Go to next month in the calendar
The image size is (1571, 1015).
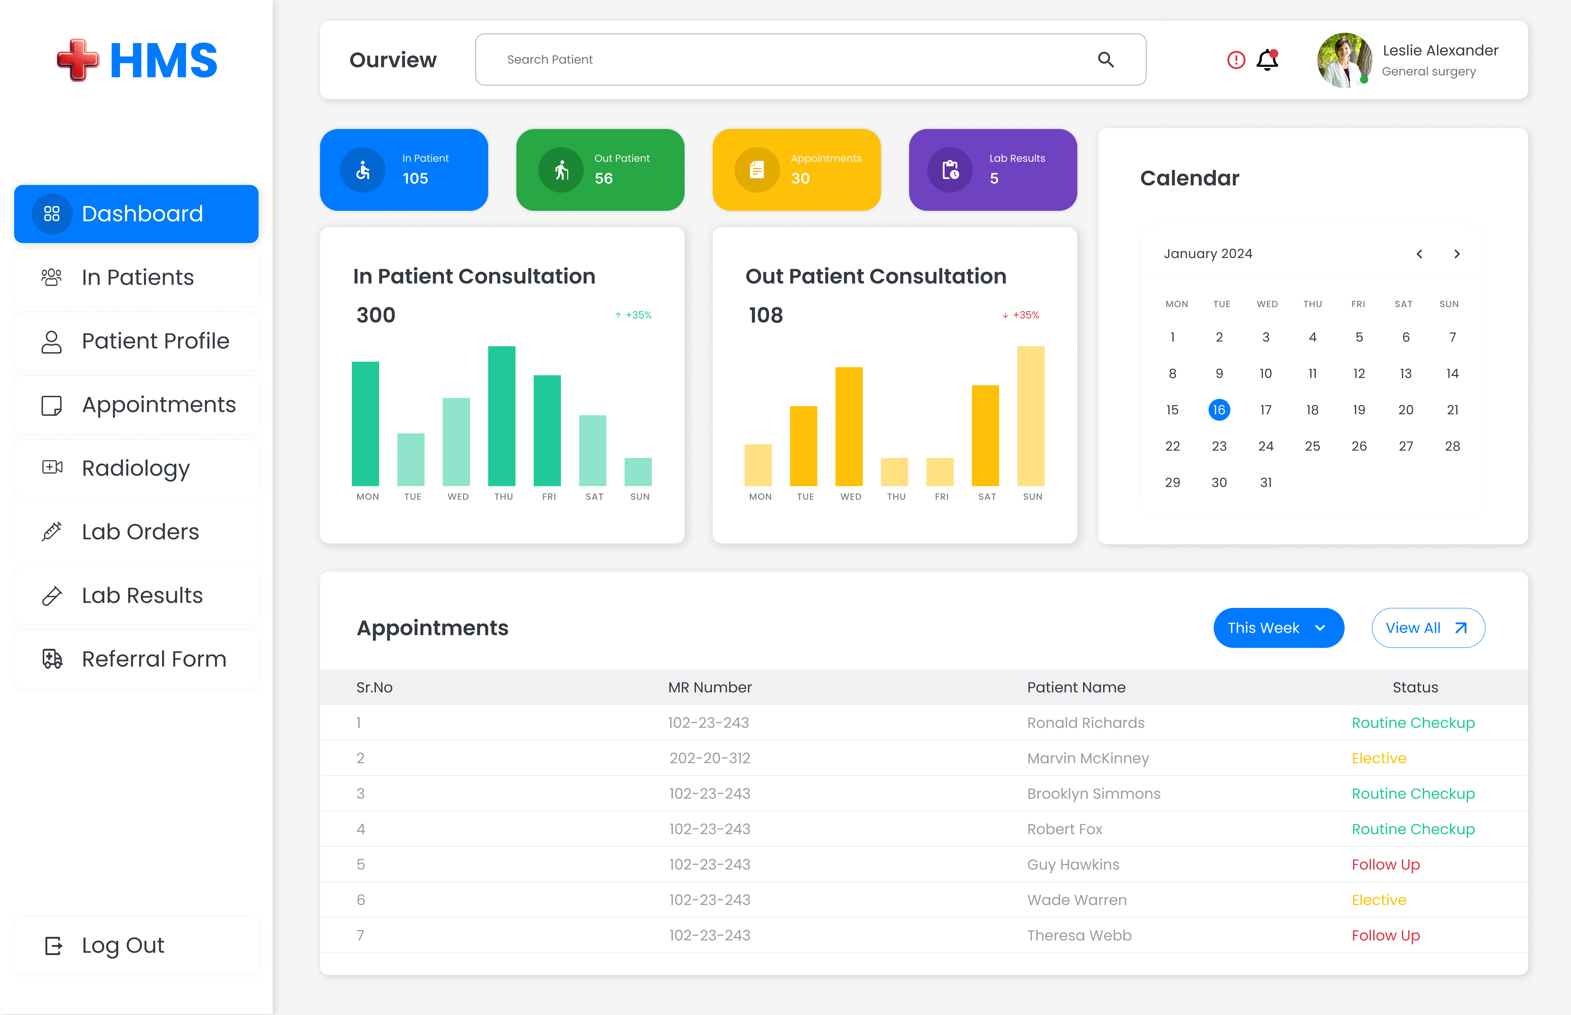point(1457,254)
